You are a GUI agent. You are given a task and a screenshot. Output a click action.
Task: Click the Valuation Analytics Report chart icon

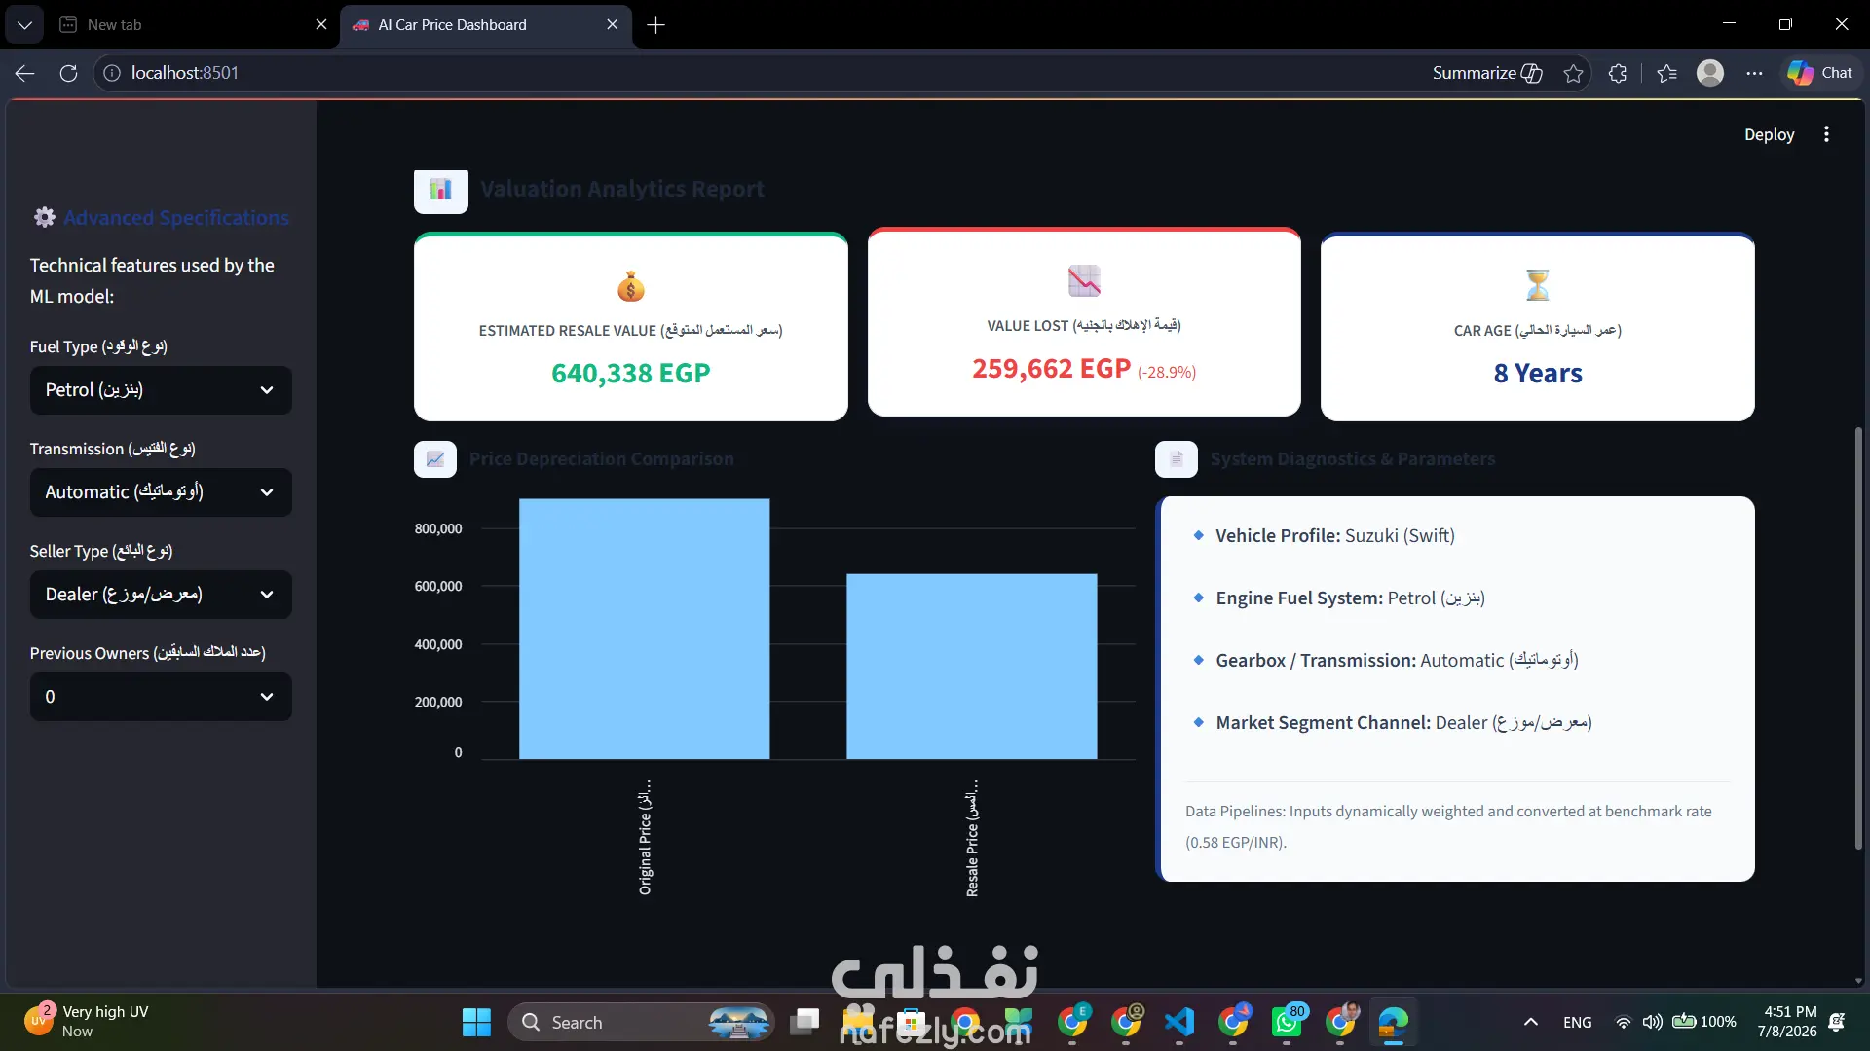coord(441,191)
